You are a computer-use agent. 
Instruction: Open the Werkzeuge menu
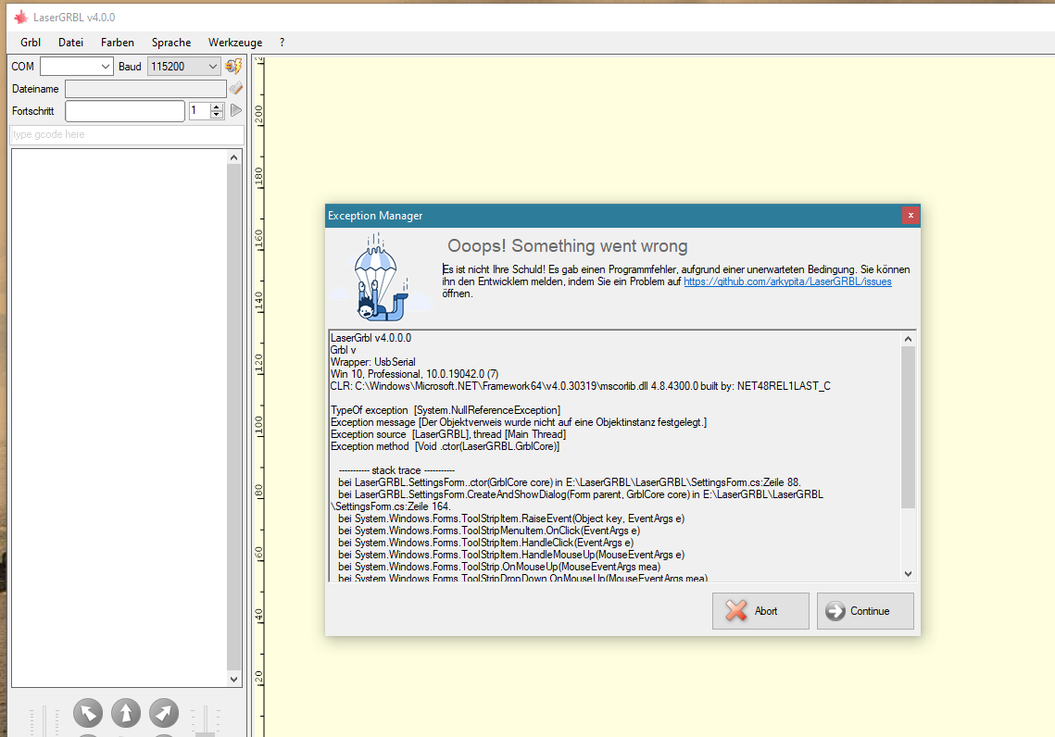235,43
